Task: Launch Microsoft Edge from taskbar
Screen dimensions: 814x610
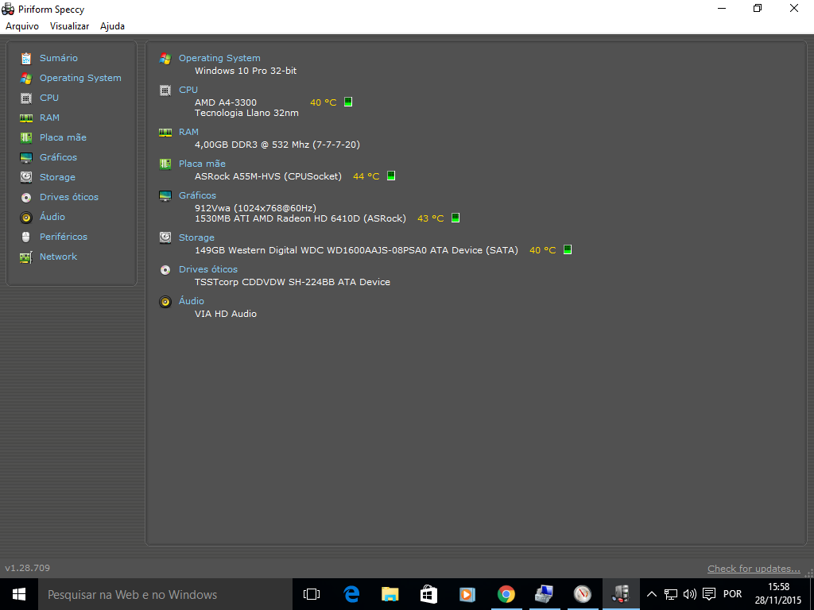Action: coord(351,594)
